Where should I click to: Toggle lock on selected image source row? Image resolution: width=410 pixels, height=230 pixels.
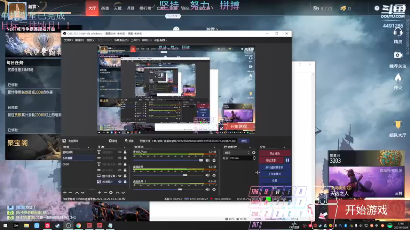click(125, 182)
